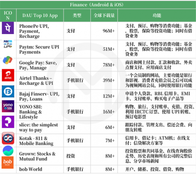Select the 功能 column header
Screen dimensions: 196x174
[157, 15]
